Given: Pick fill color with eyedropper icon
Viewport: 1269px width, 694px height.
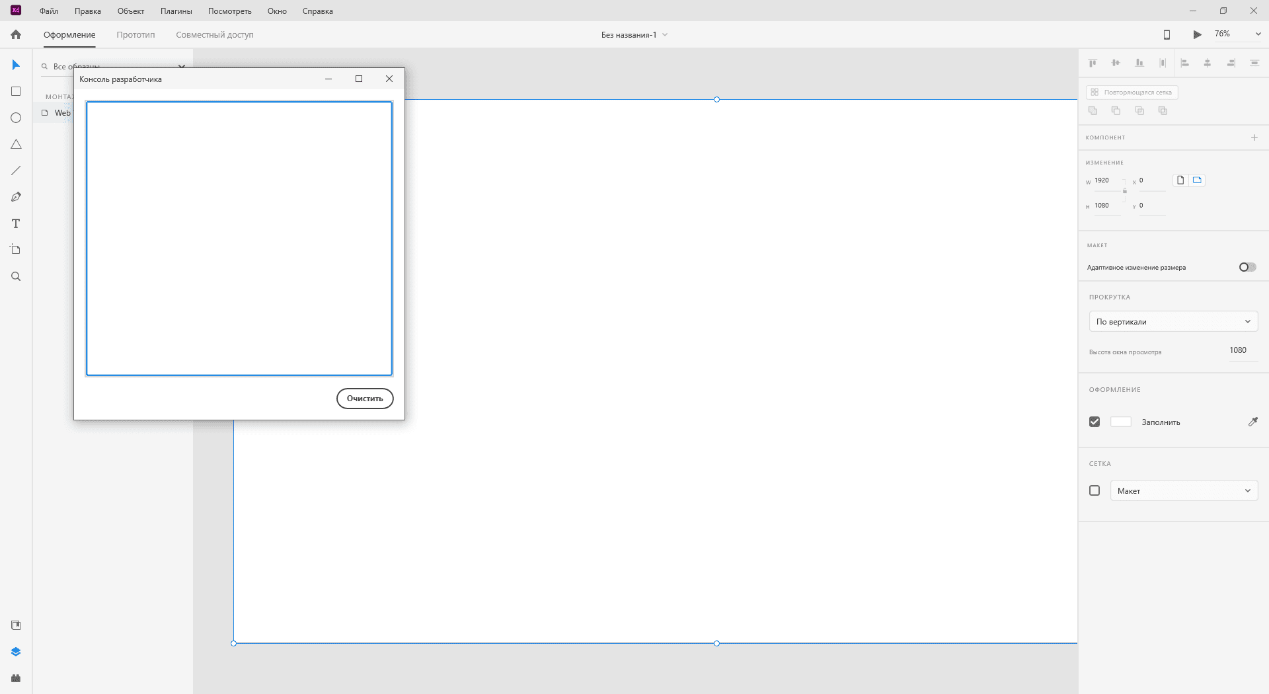Looking at the screenshot, I should tap(1252, 422).
